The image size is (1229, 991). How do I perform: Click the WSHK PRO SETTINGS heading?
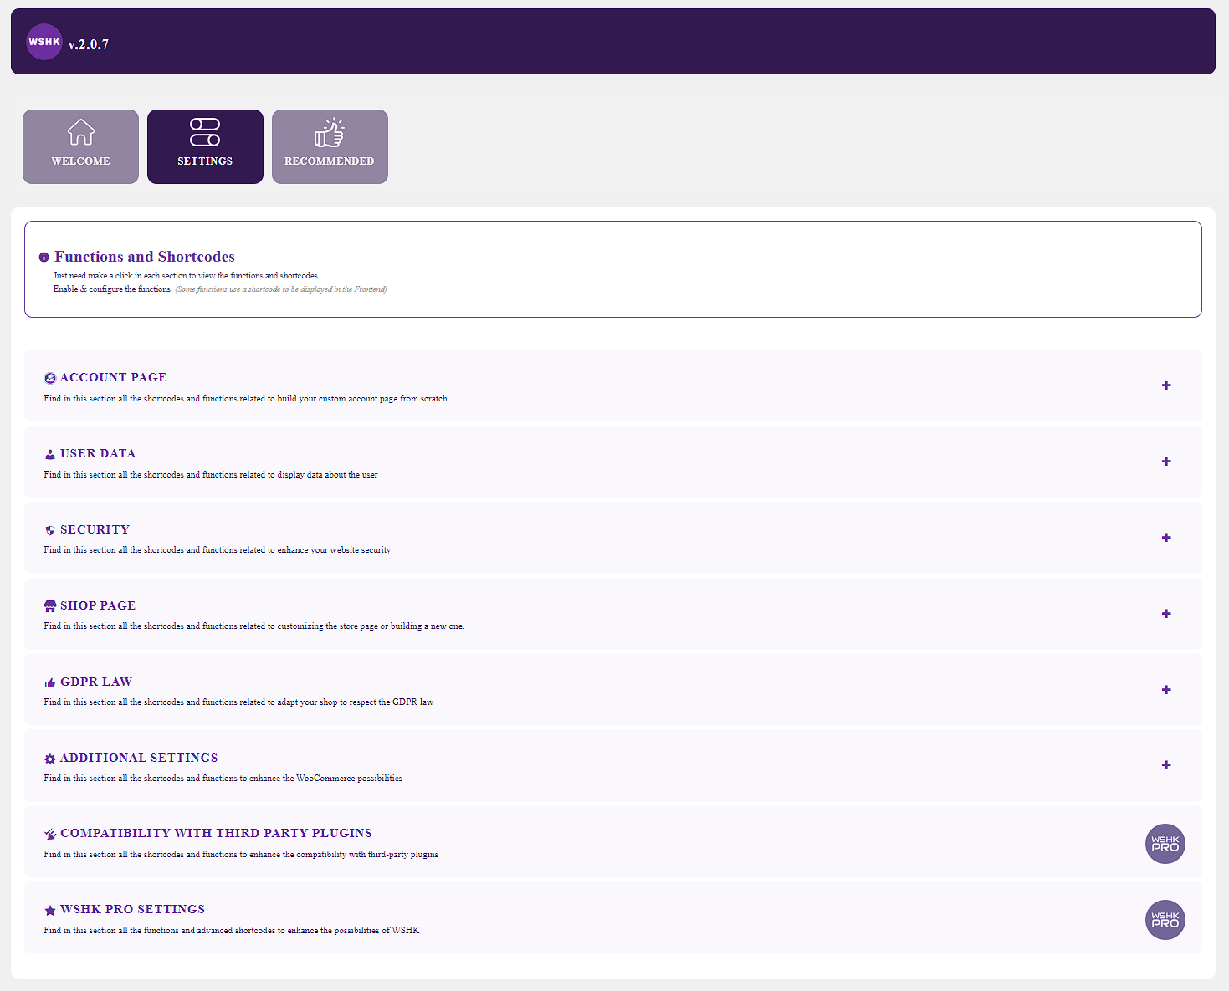click(x=132, y=910)
